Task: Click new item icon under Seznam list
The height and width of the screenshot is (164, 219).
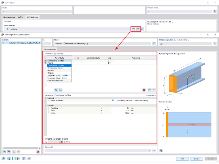Action: coord(4,152)
